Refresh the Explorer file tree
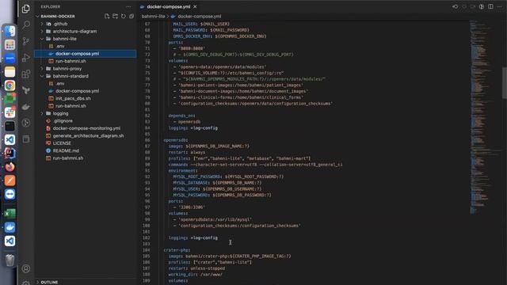Screen dimensions: 507x285 click(x=124, y=16)
